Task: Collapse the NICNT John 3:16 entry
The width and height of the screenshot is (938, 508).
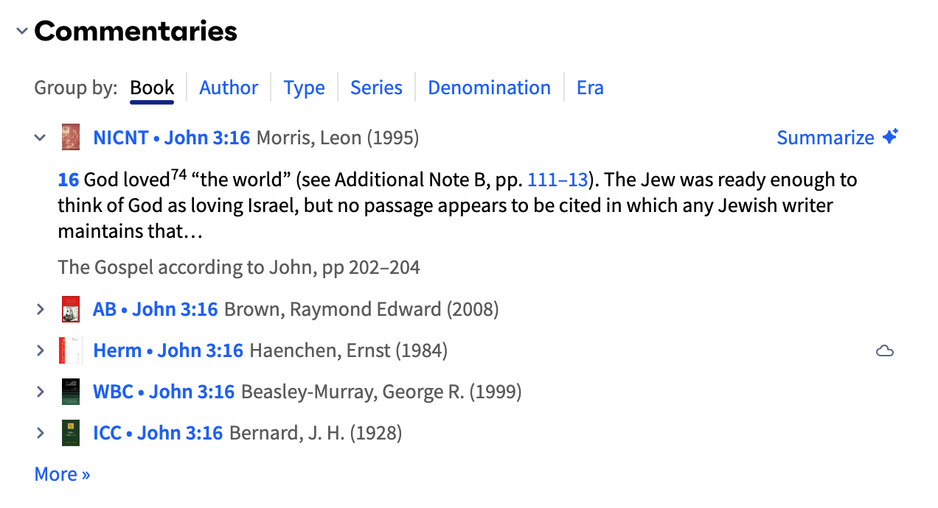Action: pos(41,138)
